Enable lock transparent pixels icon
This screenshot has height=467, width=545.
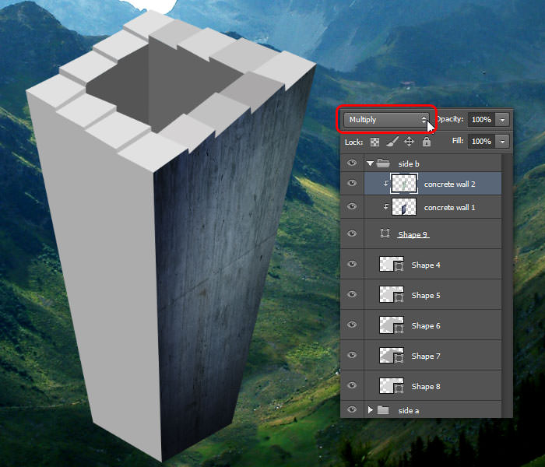click(x=374, y=142)
